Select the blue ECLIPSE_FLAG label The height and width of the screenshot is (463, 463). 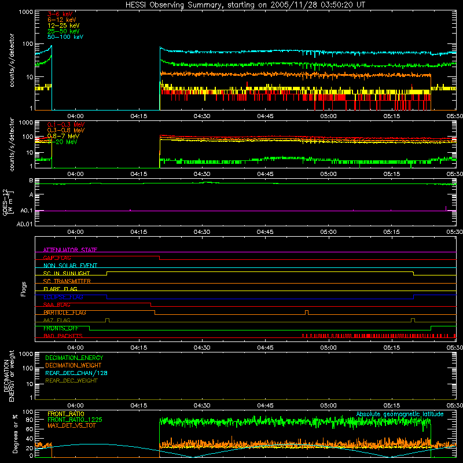point(63,297)
